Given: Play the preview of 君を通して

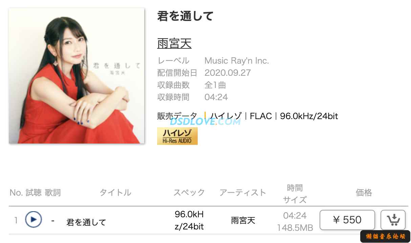Looking at the screenshot, I should [33, 219].
